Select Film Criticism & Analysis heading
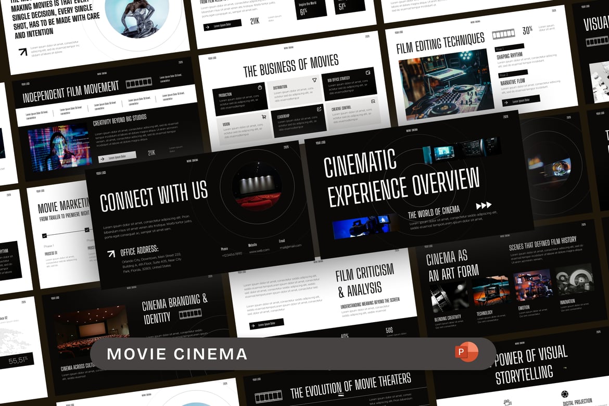 364,280
